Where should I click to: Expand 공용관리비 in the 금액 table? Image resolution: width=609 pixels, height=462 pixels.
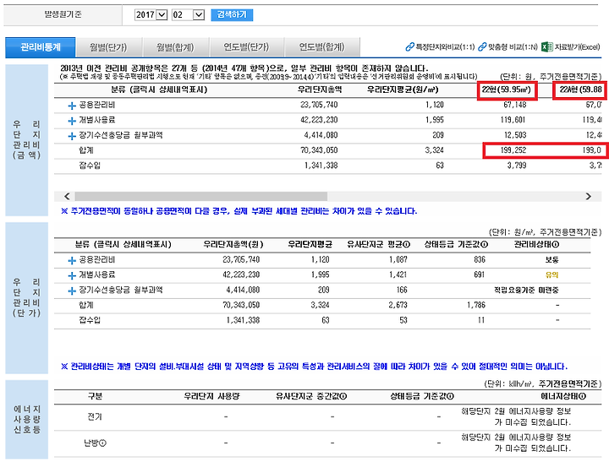[72, 106]
